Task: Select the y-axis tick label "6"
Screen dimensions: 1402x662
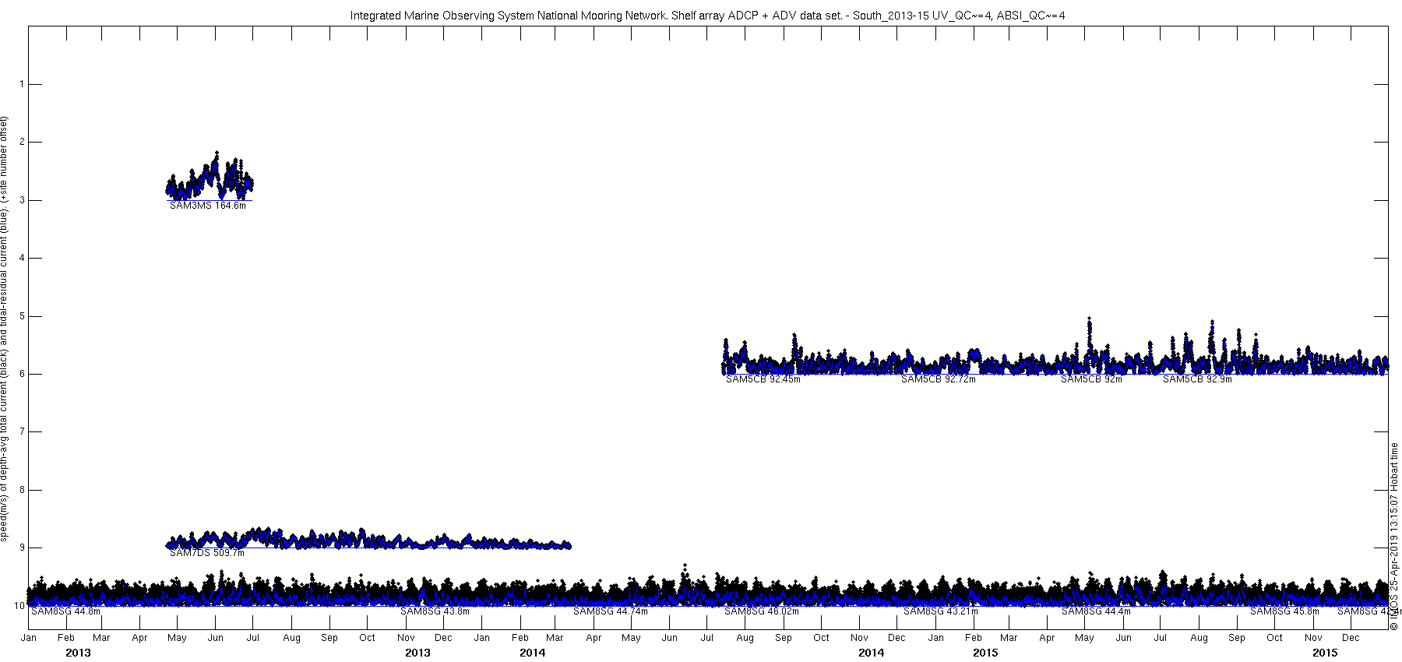Action: [x=23, y=374]
